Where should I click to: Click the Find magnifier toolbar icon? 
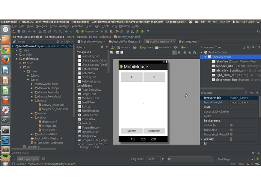(56, 31)
